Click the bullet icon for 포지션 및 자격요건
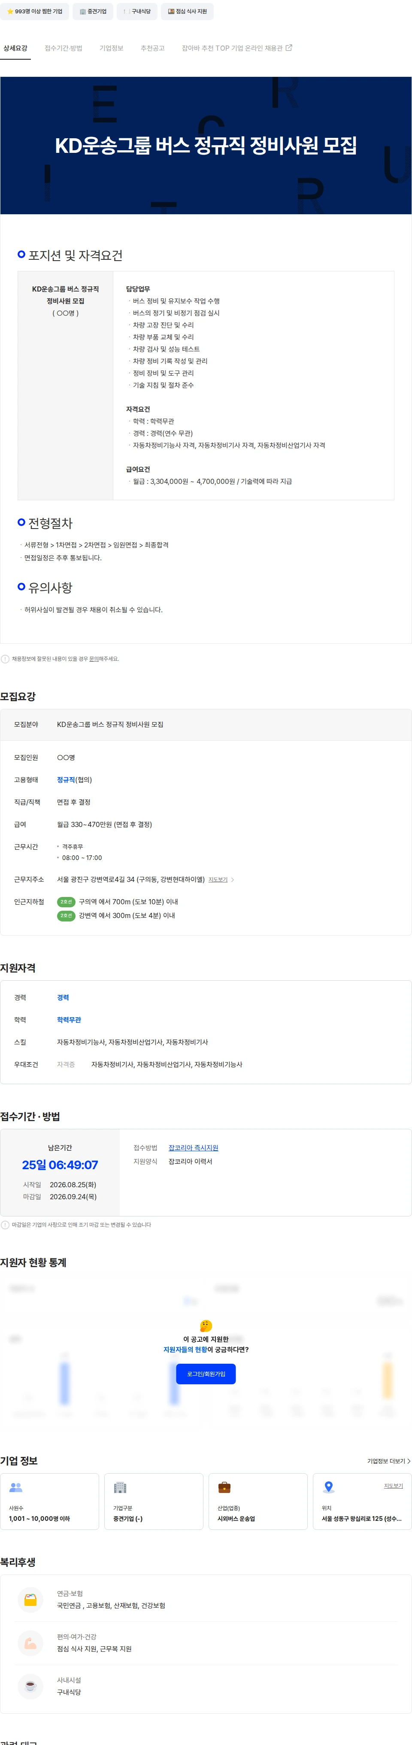Image resolution: width=412 pixels, height=1745 pixels. point(21,254)
